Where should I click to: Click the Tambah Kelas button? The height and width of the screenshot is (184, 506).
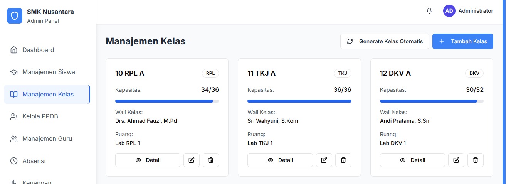click(x=463, y=41)
